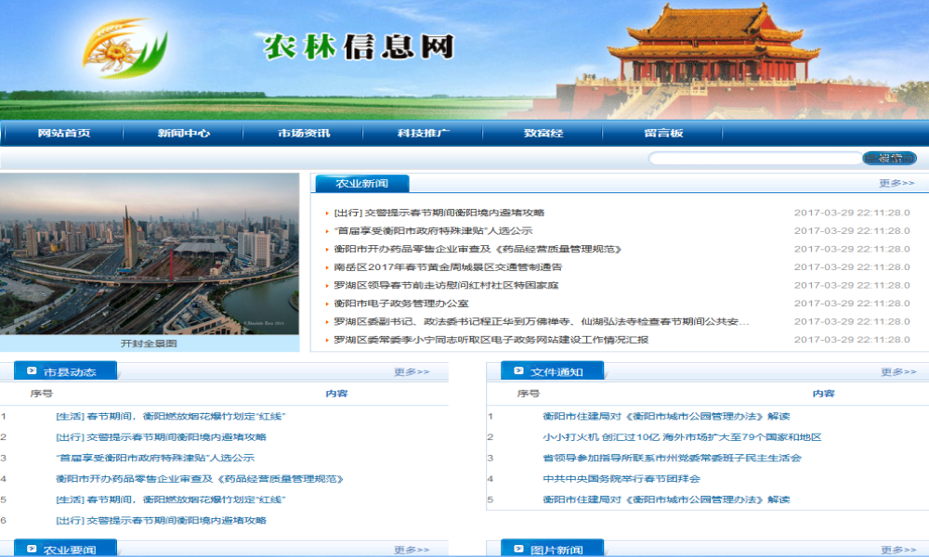Screen dimensions: 929x557
Task: Click the 市县动态 section heading
Action: [x=70, y=371]
